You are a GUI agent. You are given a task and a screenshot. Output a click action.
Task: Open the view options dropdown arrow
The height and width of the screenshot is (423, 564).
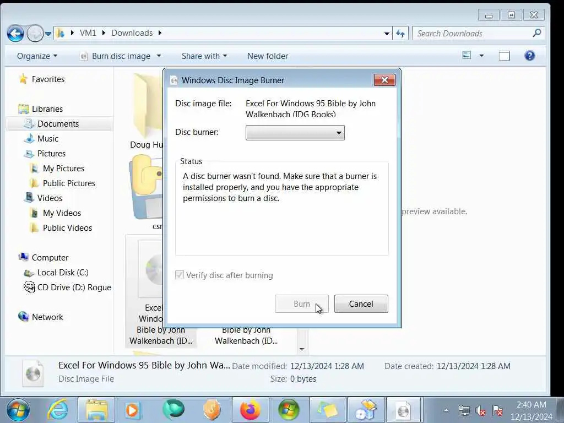(481, 56)
